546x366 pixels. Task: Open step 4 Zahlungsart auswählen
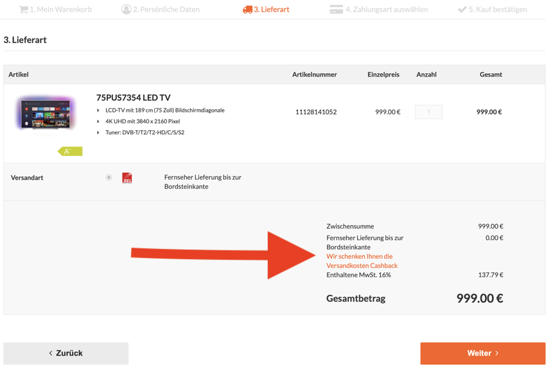click(x=386, y=10)
